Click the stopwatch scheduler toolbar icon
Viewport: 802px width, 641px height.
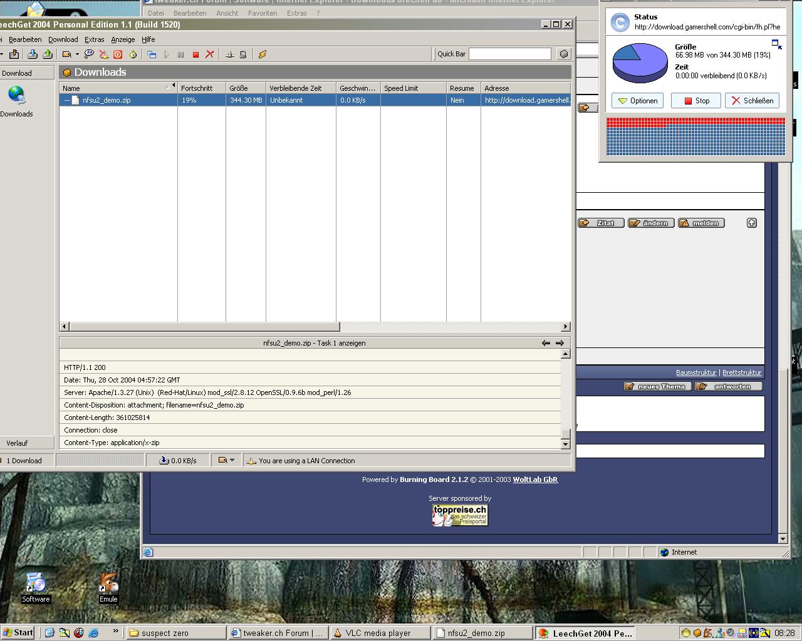click(133, 54)
